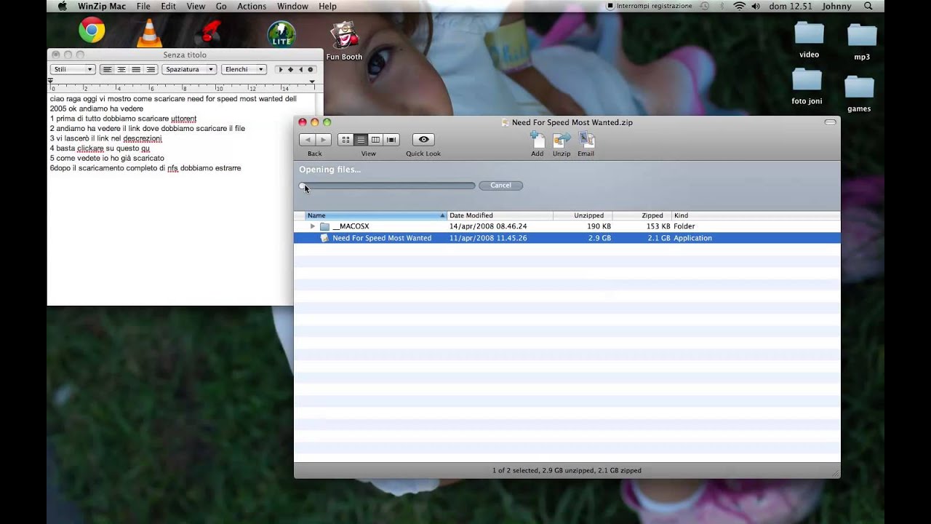
Task: Click the misspelled word uttorent in TextEdit
Action: click(x=183, y=119)
